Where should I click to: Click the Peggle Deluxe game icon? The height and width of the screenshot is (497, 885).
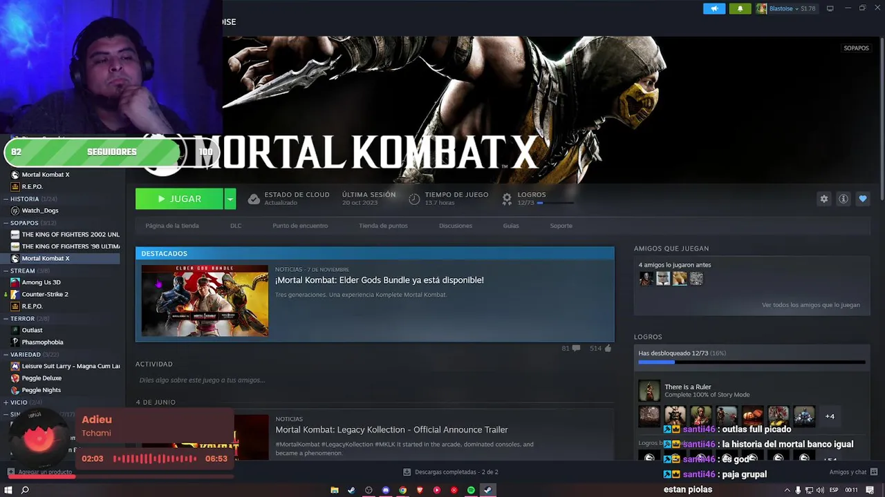point(15,378)
